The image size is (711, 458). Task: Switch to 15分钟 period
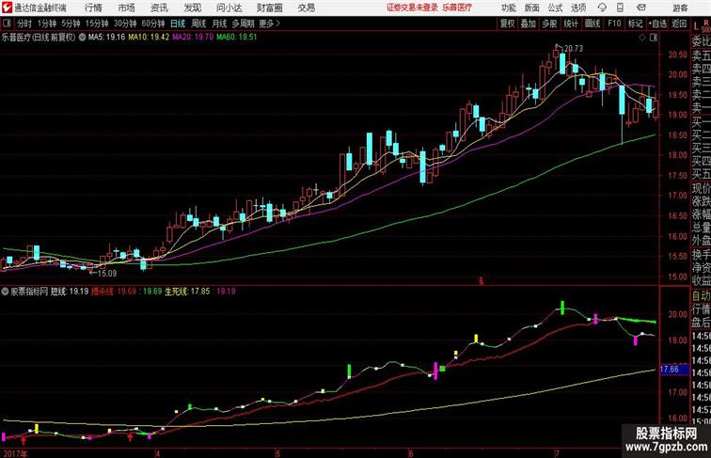[97, 24]
